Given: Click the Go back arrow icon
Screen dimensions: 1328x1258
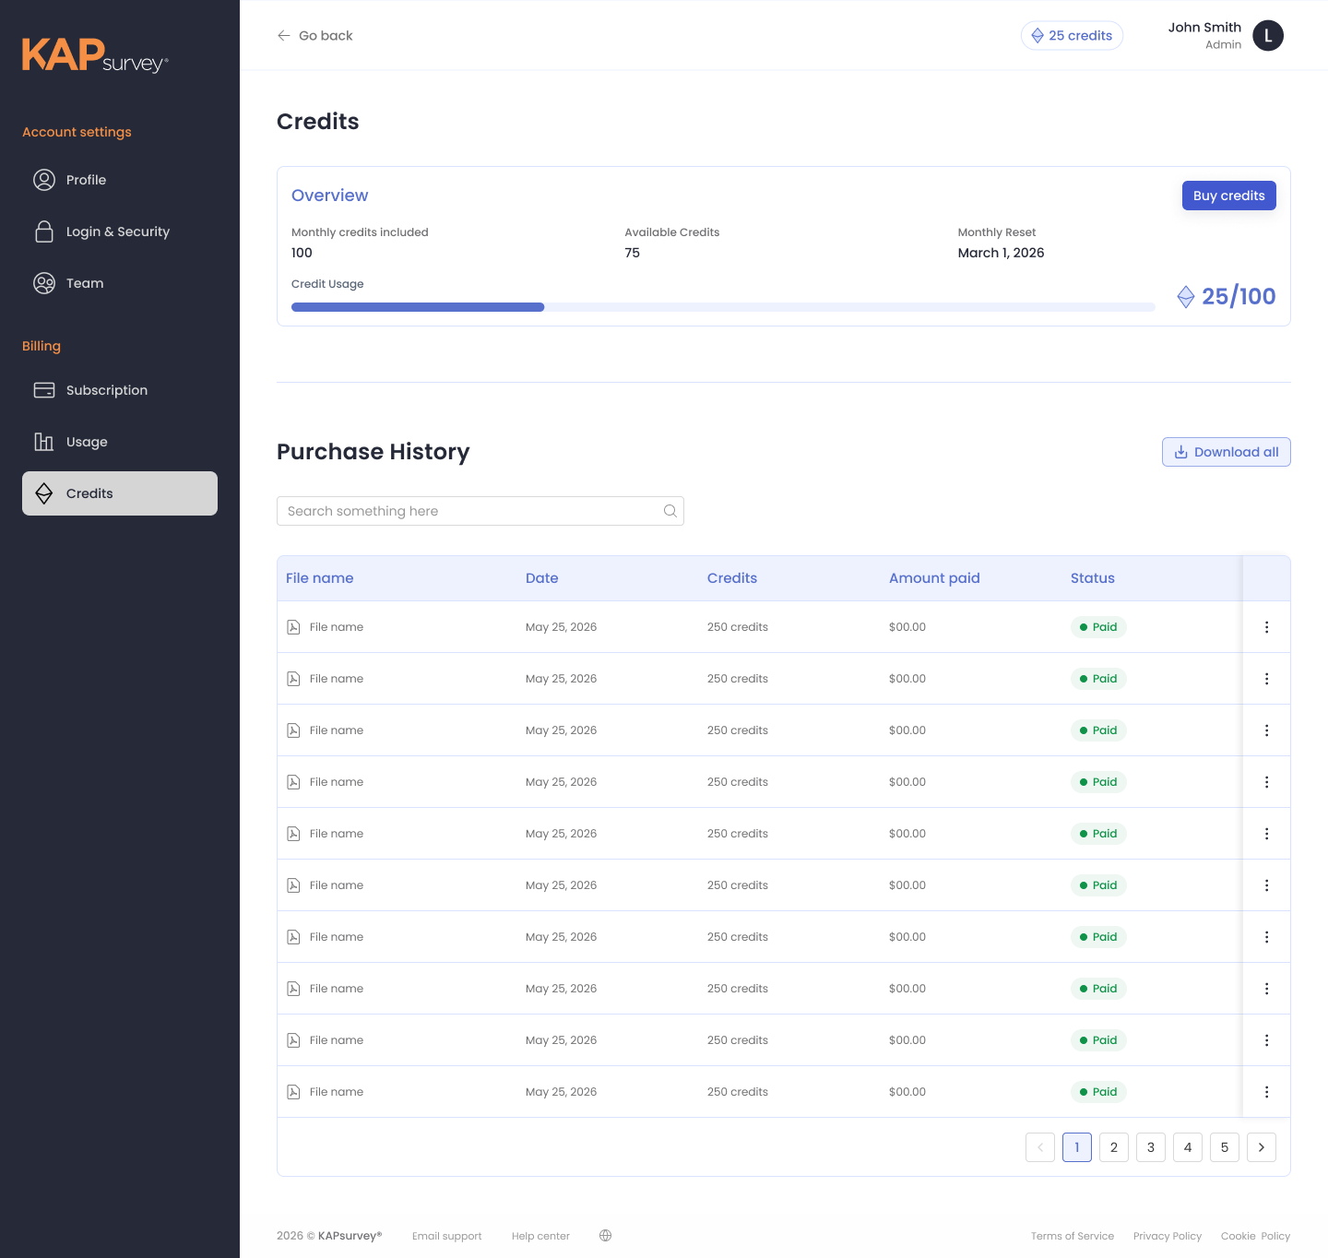Looking at the screenshot, I should (x=284, y=36).
